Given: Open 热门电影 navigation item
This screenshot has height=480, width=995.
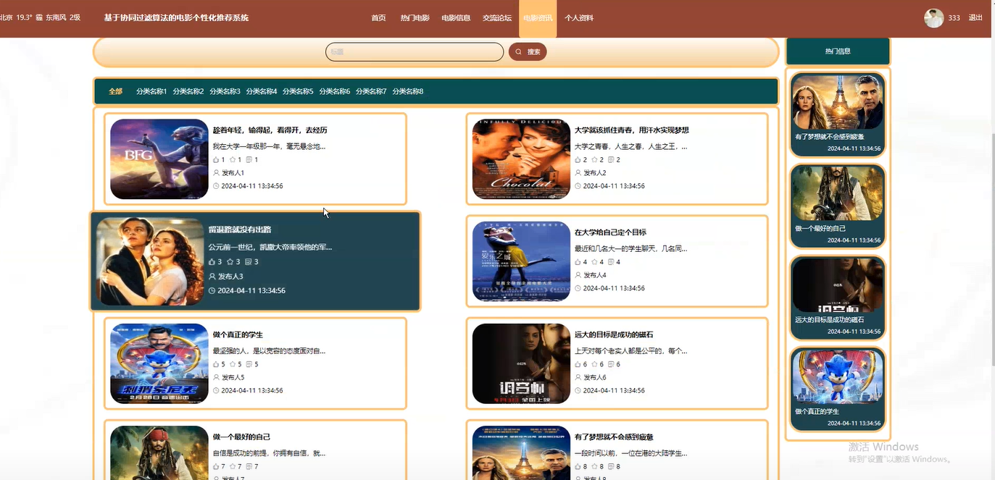Looking at the screenshot, I should coord(415,18).
